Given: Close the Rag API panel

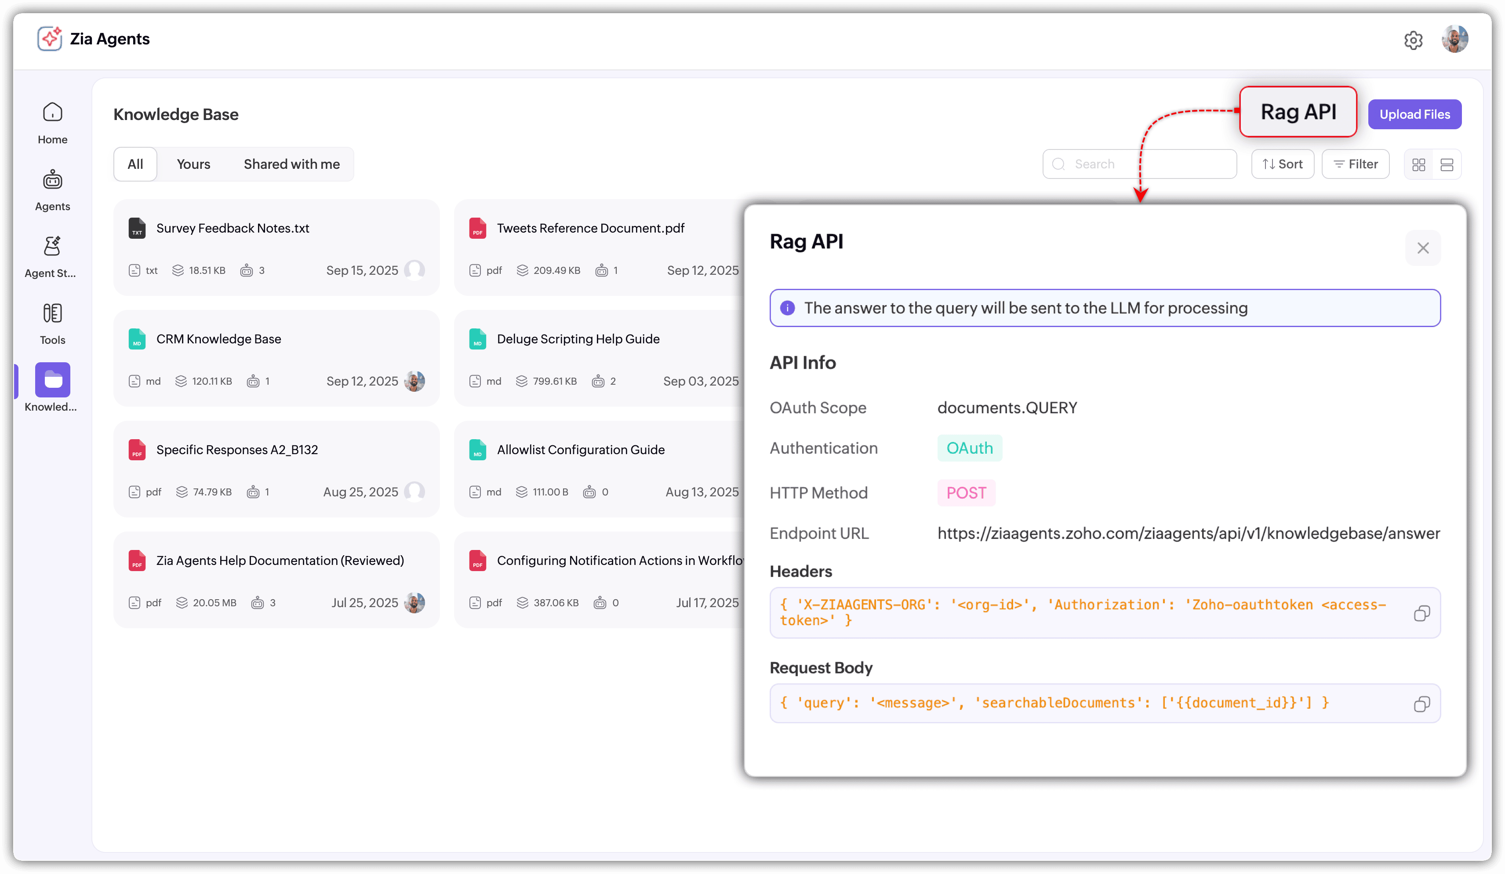Looking at the screenshot, I should pos(1422,248).
